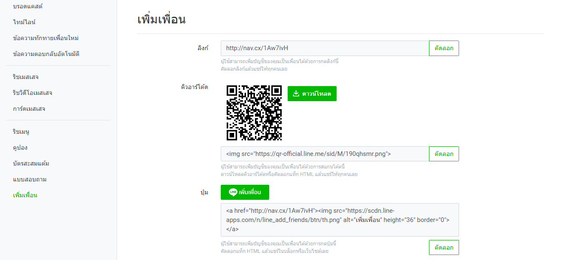Screen dimensions: 564x260
Task: Click the คิวอาร์โค้ด field label
Action: pyautogui.click(x=194, y=87)
